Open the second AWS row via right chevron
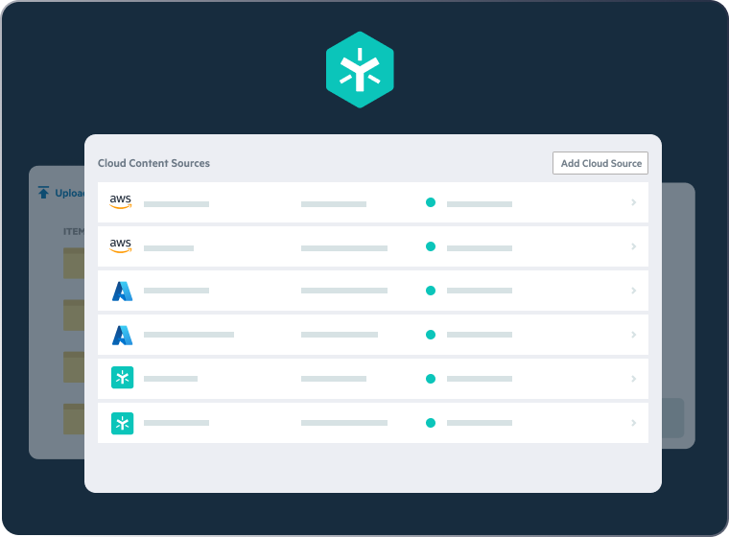This screenshot has height=537, width=729. pyautogui.click(x=634, y=246)
